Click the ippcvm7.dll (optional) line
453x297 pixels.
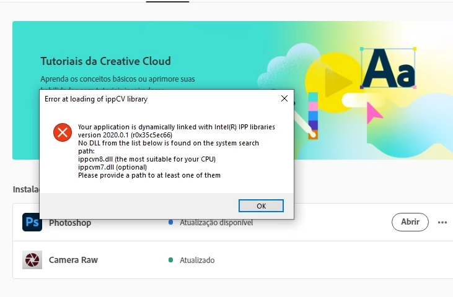(112, 167)
